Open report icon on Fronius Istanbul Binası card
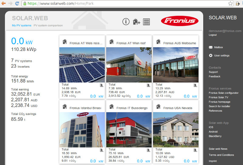243x165 pixels. (101, 150)
